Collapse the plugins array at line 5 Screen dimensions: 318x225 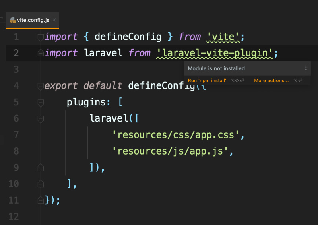click(x=41, y=103)
